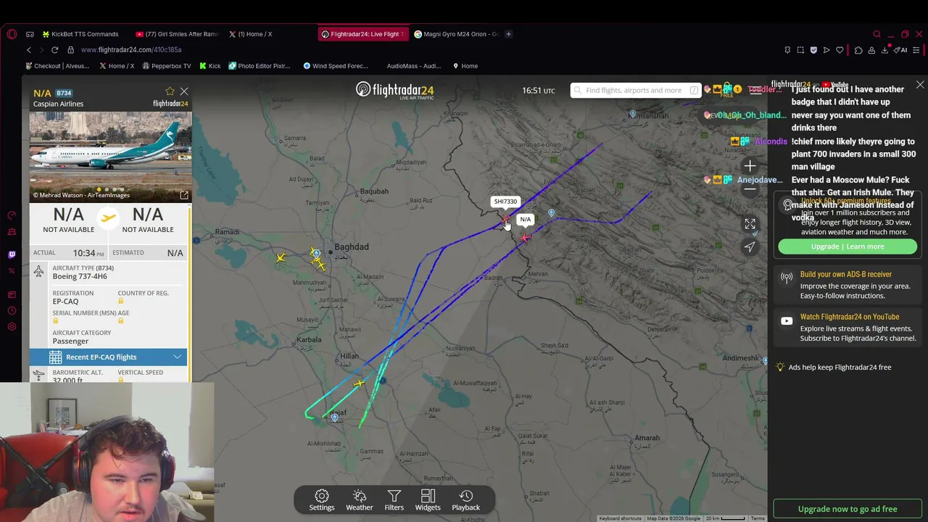The image size is (928, 522).
Task: Open Wind Speed Forecast bookmark
Action: click(x=336, y=66)
